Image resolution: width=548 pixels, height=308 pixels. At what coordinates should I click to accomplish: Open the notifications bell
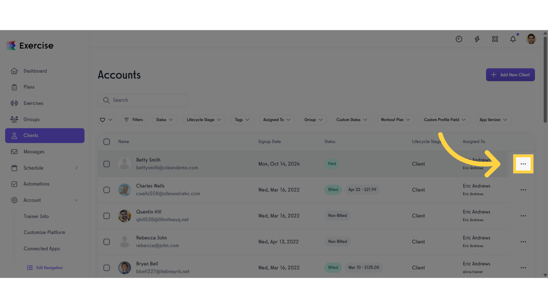point(513,39)
